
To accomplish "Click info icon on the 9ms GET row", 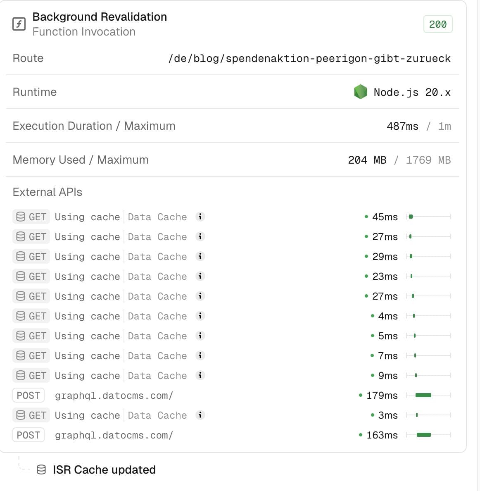I will pos(200,375).
